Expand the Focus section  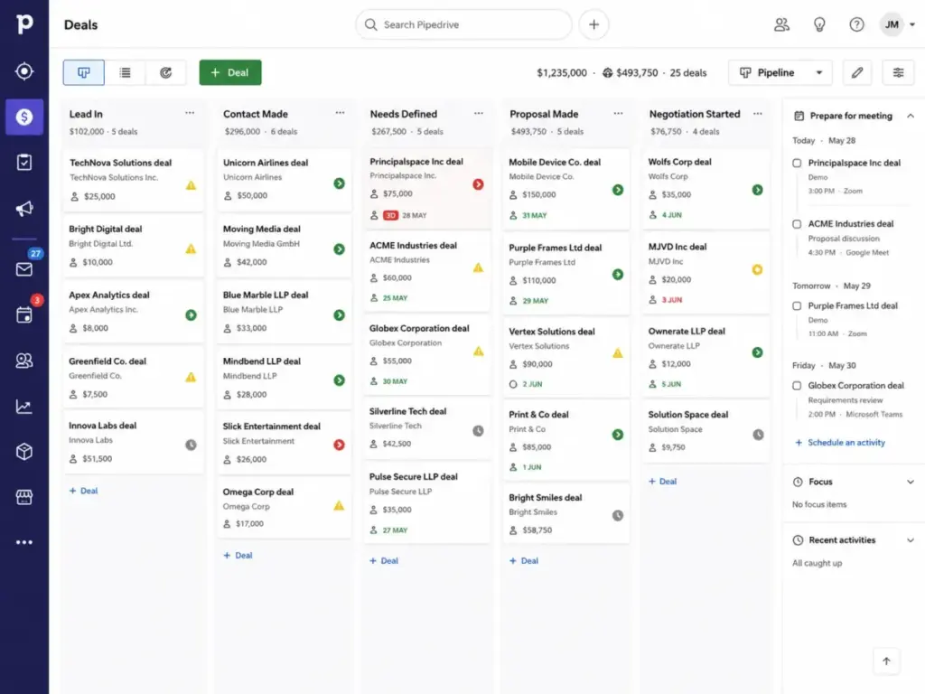pyautogui.click(x=911, y=483)
